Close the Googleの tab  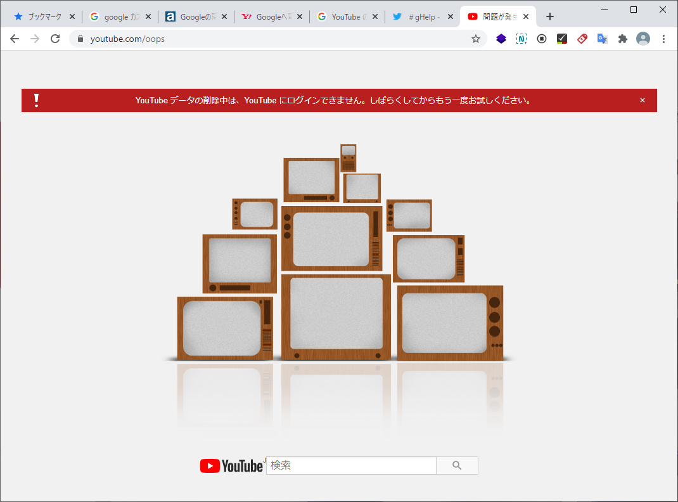[224, 17]
